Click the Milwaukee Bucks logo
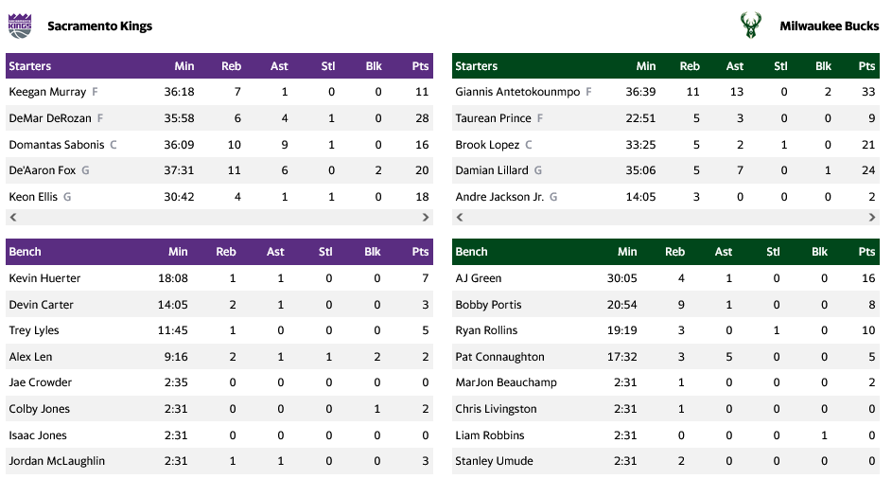This screenshot has height=479, width=892. (x=750, y=26)
